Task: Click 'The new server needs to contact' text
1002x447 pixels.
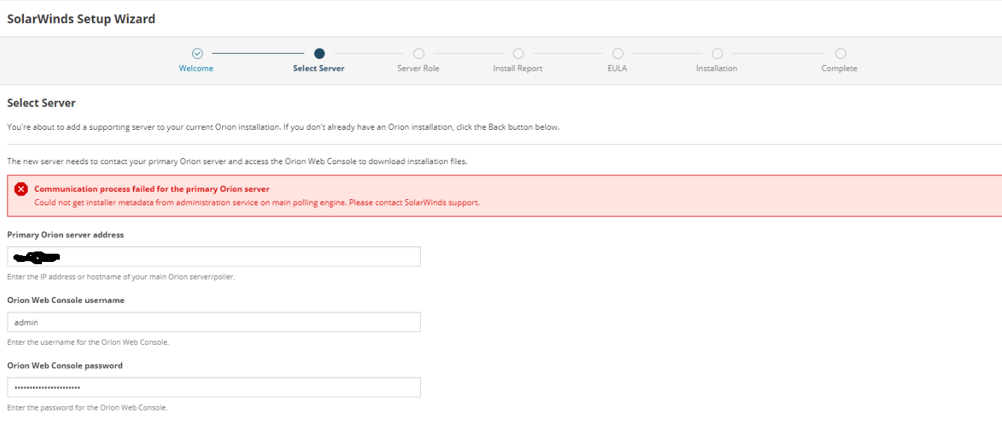Action: pos(237,161)
